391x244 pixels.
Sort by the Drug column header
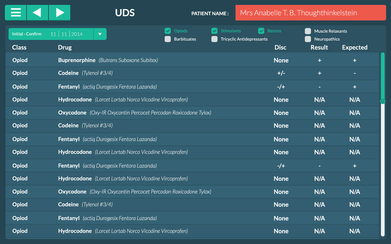tap(65, 47)
